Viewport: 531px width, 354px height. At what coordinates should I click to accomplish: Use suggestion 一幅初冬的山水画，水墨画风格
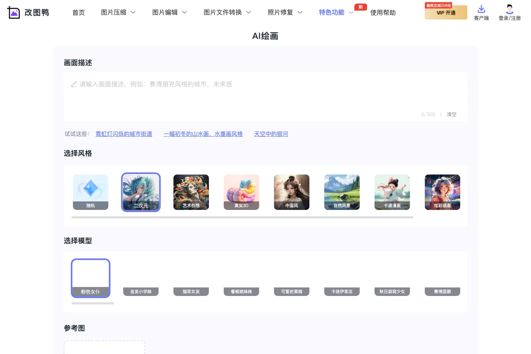(x=203, y=134)
